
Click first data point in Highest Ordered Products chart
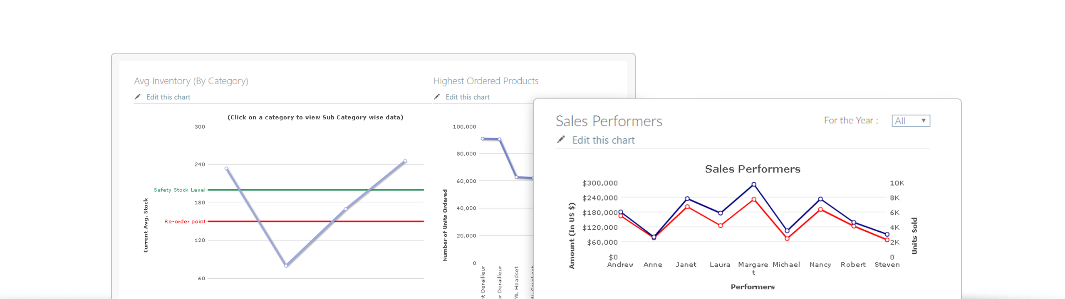tap(483, 139)
